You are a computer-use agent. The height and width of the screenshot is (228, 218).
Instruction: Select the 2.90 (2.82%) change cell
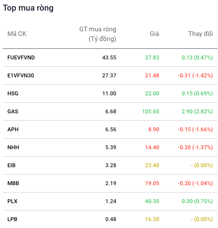point(197,111)
